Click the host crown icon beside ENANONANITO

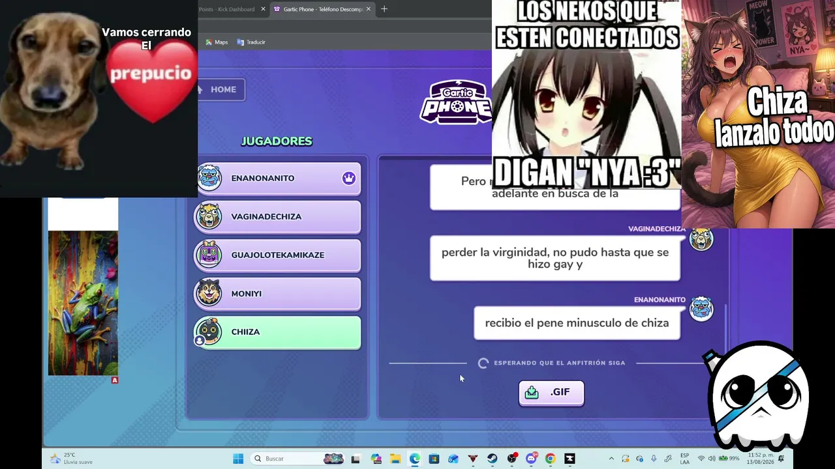[x=349, y=178]
